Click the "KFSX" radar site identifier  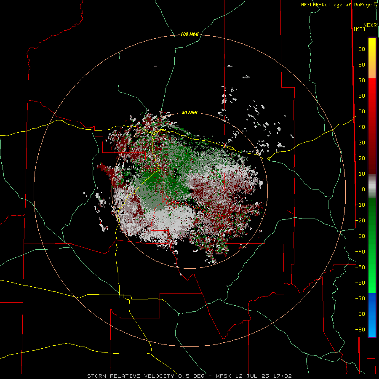click(x=224, y=376)
